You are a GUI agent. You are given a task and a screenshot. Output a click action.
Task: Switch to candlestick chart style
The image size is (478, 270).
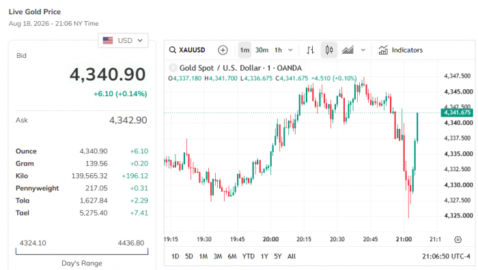click(x=329, y=50)
